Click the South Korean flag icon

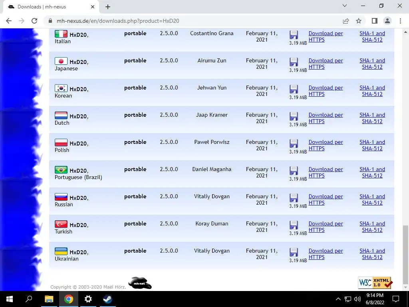click(x=61, y=88)
